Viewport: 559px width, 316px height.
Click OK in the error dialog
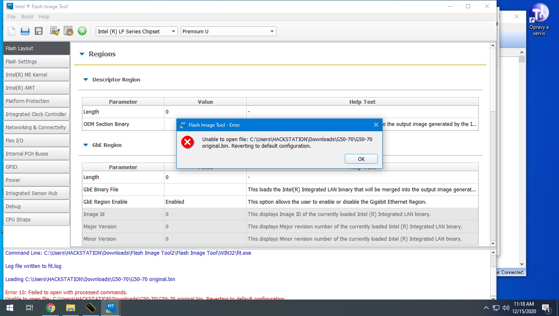coord(361,159)
